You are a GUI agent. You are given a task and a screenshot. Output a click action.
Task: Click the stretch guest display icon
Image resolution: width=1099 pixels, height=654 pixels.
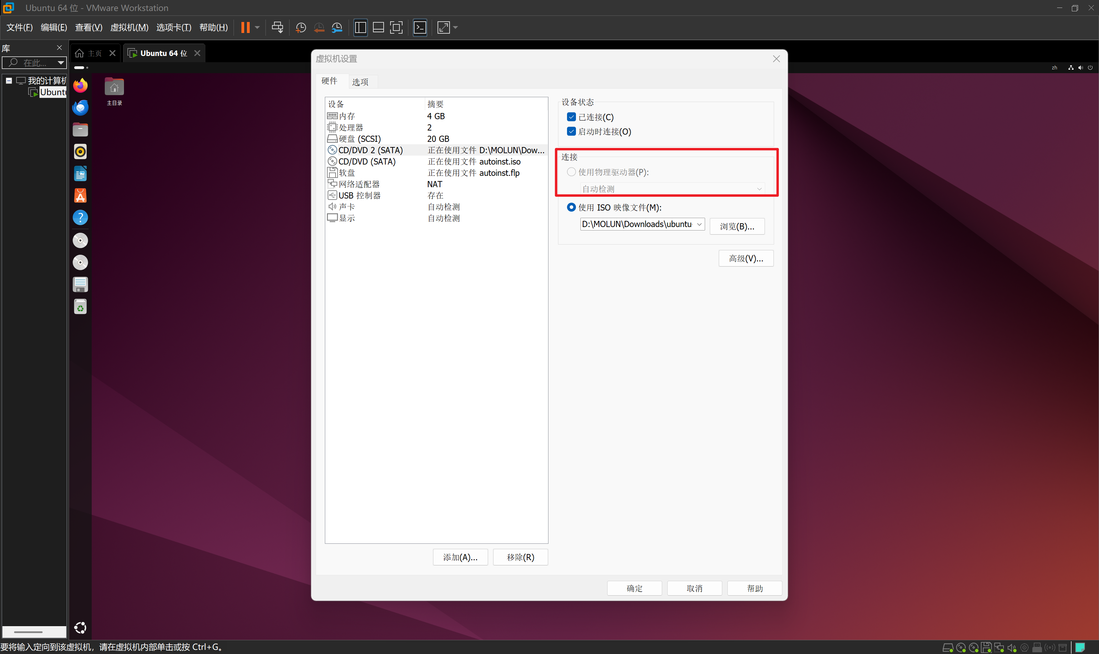(443, 27)
